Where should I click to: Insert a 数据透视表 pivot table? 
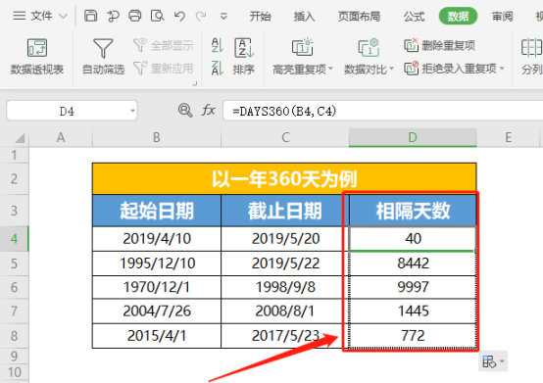tap(37, 57)
